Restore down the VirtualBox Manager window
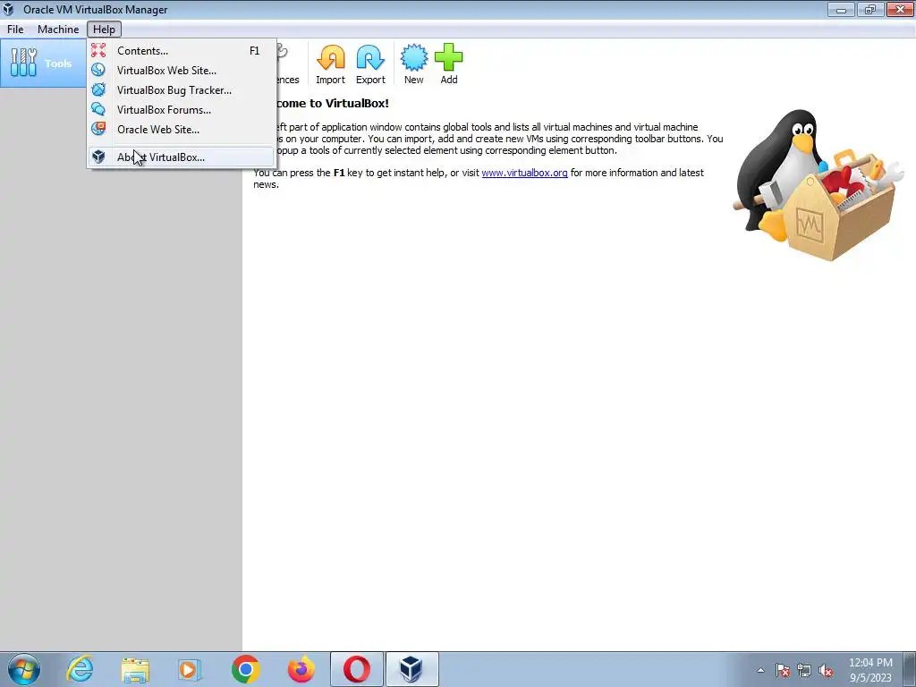Viewport: 916px width, 687px height. pos(869,9)
